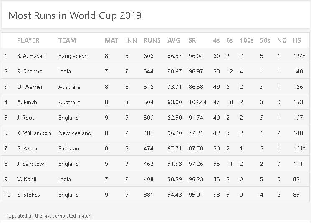
Task: Select D. Warner in the table
Action: (30, 87)
